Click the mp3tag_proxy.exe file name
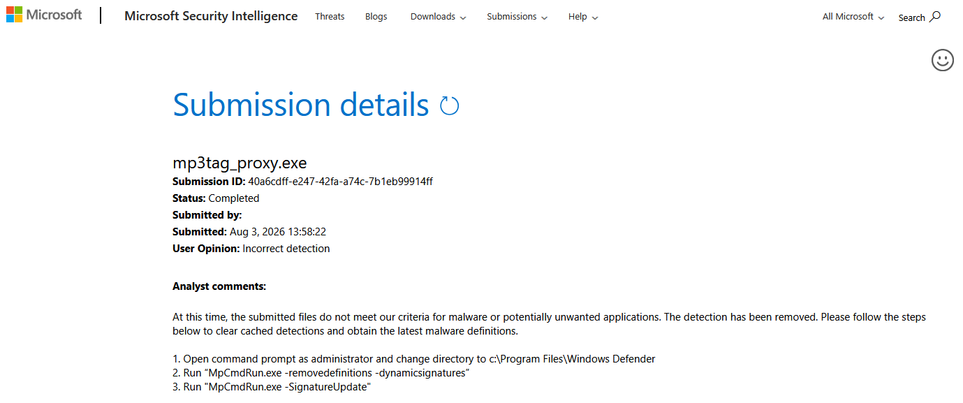 coord(240,163)
